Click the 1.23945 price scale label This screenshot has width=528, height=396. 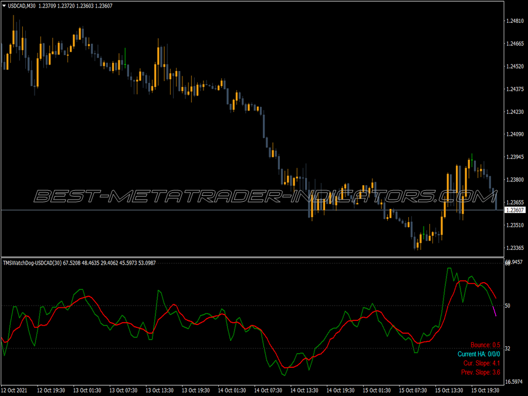515,157
